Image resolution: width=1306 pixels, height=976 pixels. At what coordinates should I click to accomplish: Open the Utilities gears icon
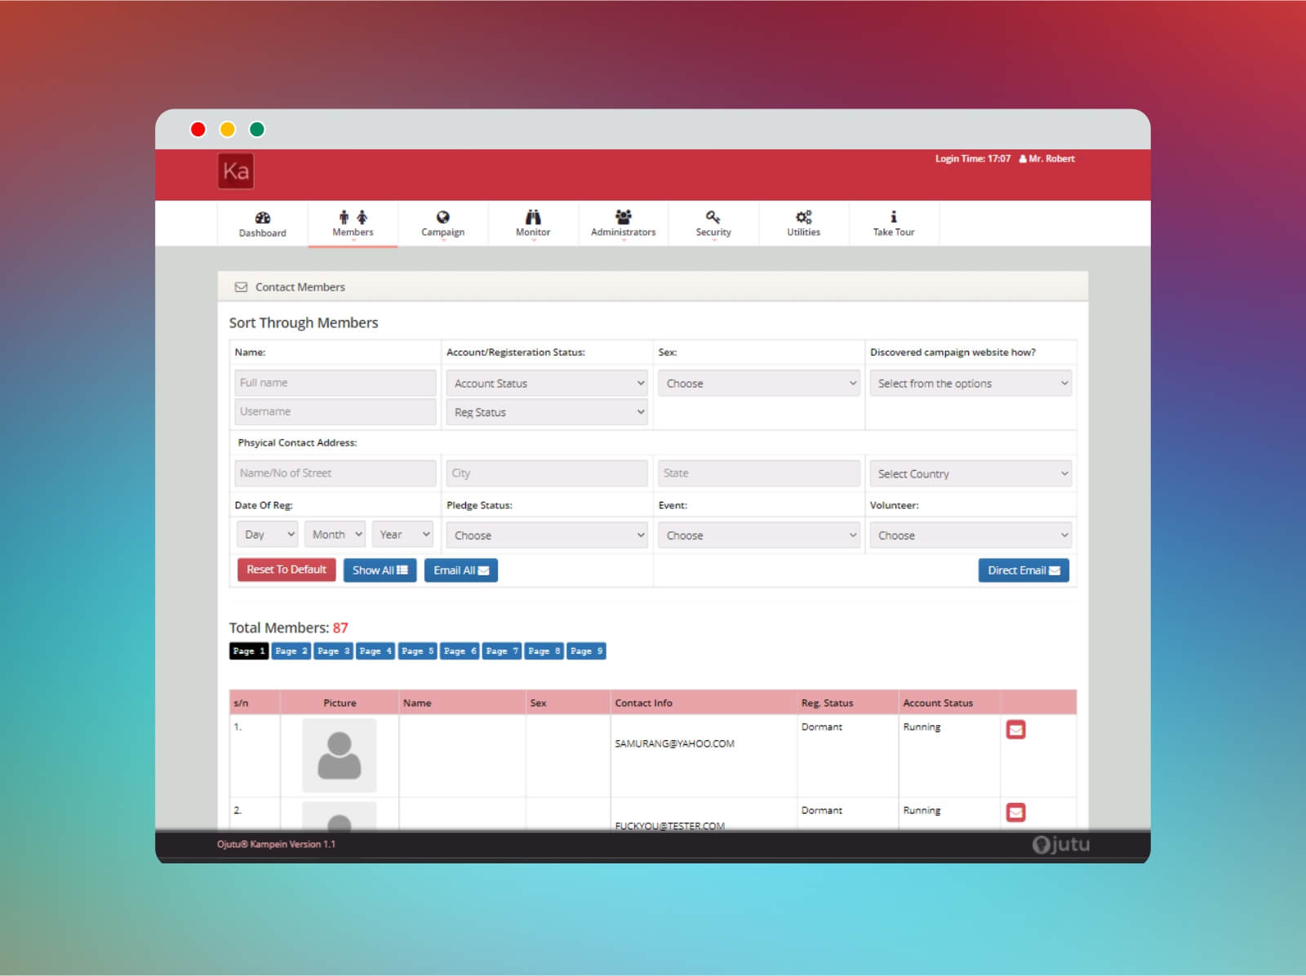coord(804,217)
